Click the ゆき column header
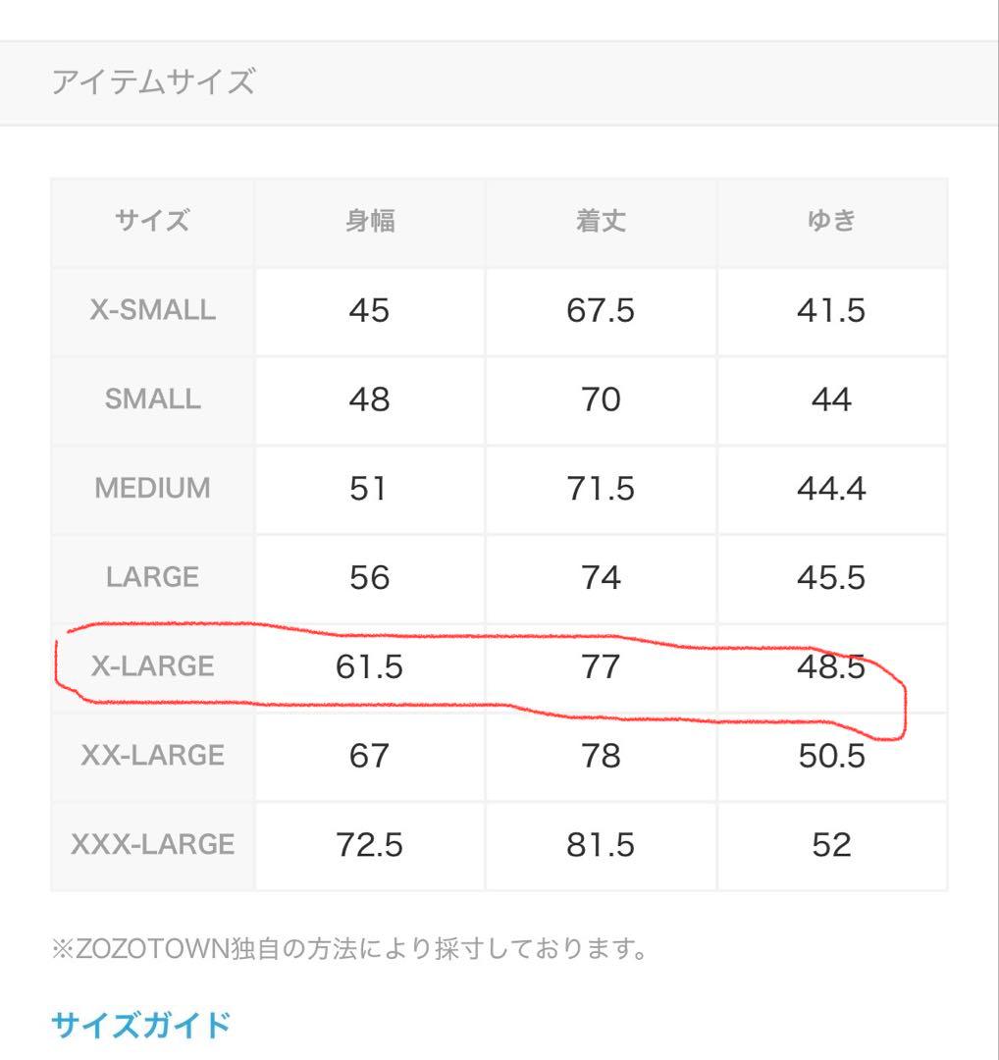 [831, 221]
